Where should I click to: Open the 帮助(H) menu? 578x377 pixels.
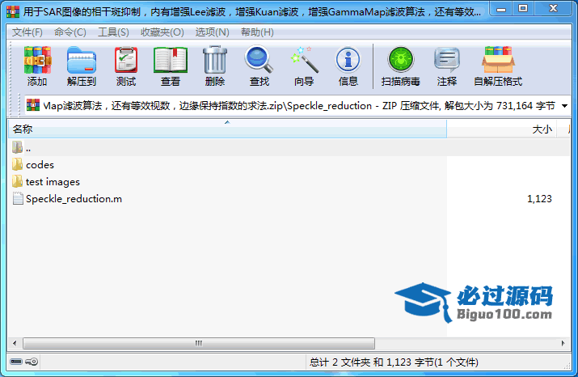(x=257, y=32)
